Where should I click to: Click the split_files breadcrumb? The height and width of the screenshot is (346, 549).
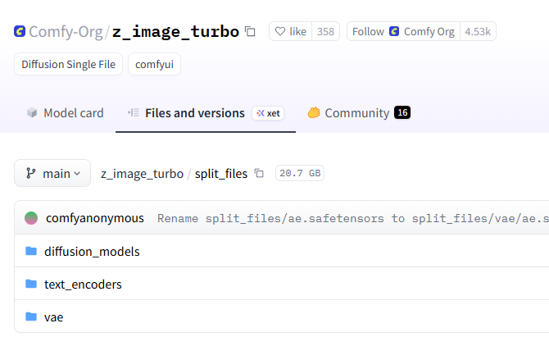click(x=221, y=173)
